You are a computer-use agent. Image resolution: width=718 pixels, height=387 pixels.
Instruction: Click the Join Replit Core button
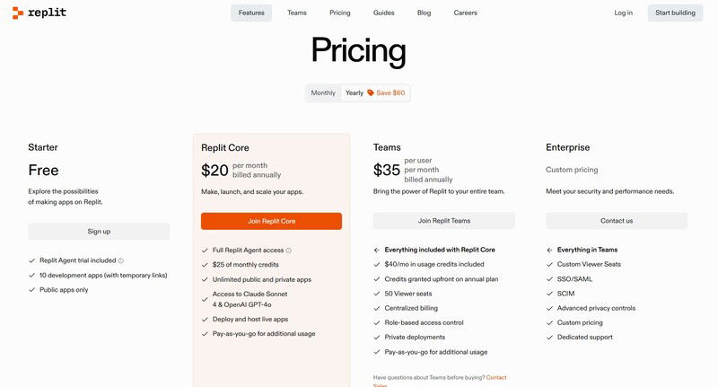[271, 221]
